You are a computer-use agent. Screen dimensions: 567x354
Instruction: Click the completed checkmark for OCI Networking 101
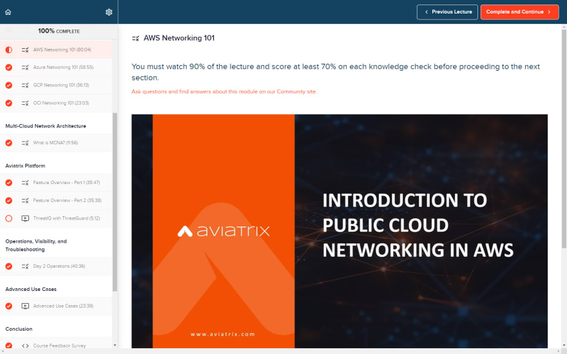(x=8, y=104)
